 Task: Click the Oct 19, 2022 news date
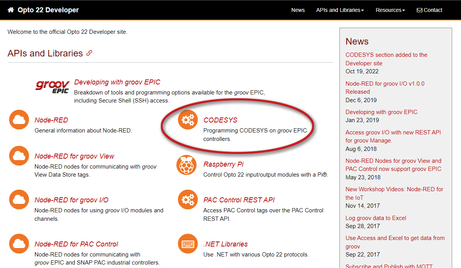(362, 71)
